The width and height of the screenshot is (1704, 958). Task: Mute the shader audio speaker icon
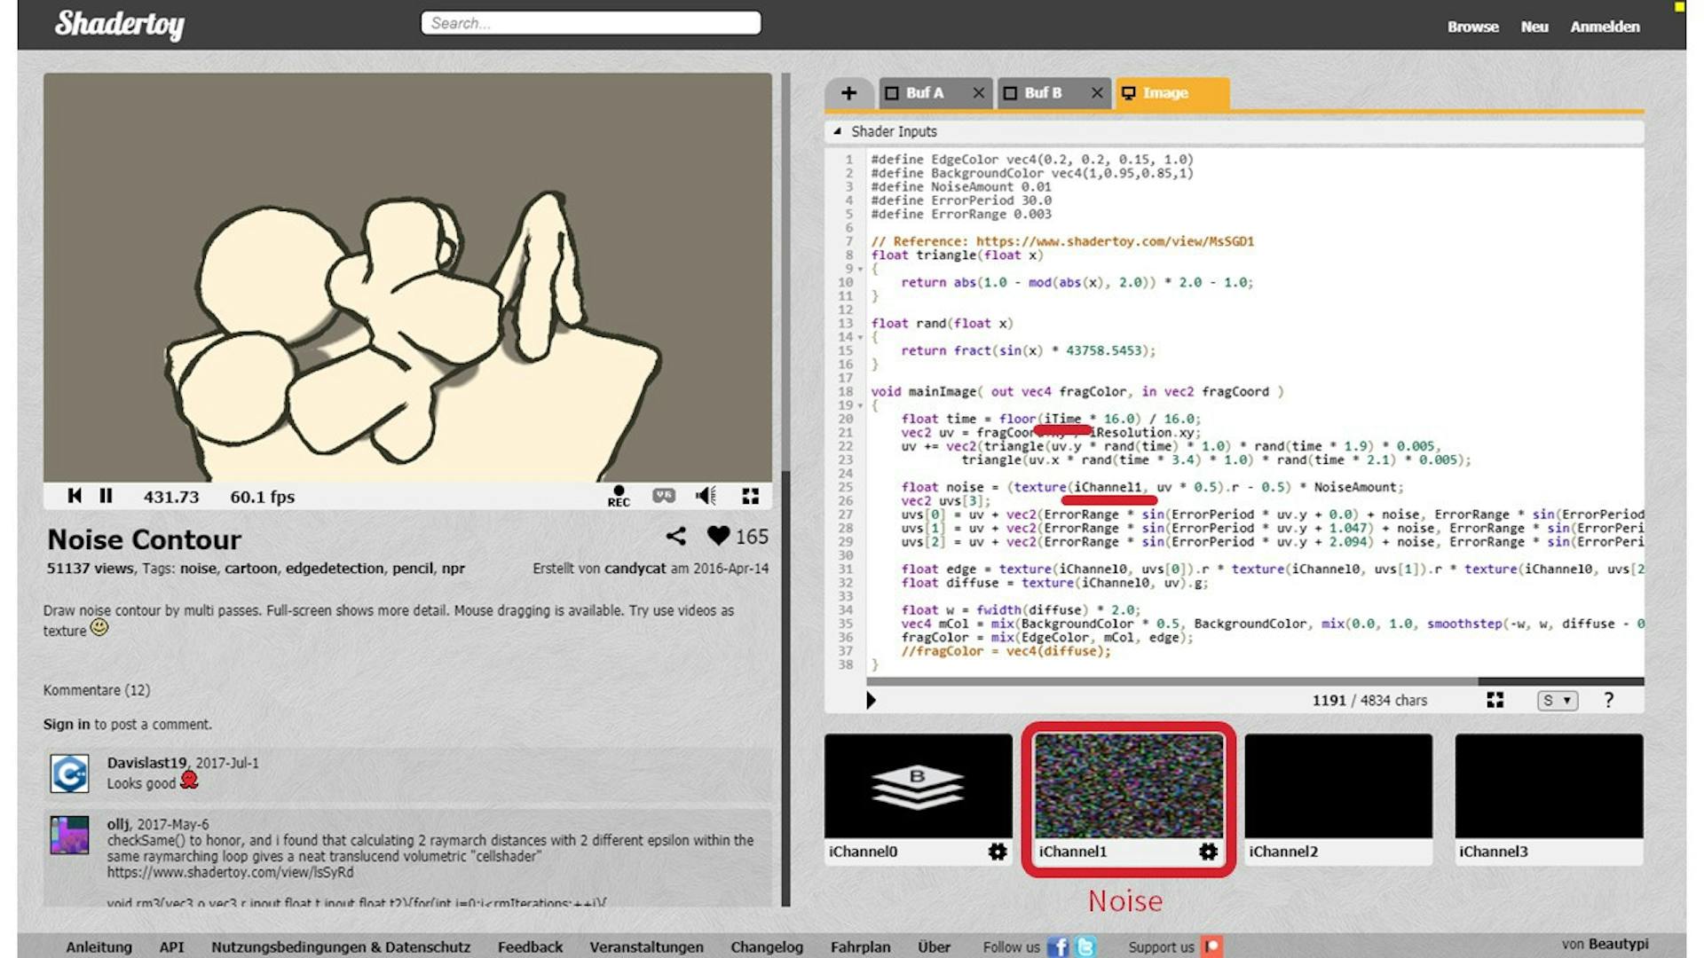coord(706,496)
